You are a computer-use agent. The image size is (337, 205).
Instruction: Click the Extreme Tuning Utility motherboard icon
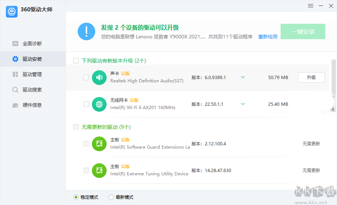99,170
